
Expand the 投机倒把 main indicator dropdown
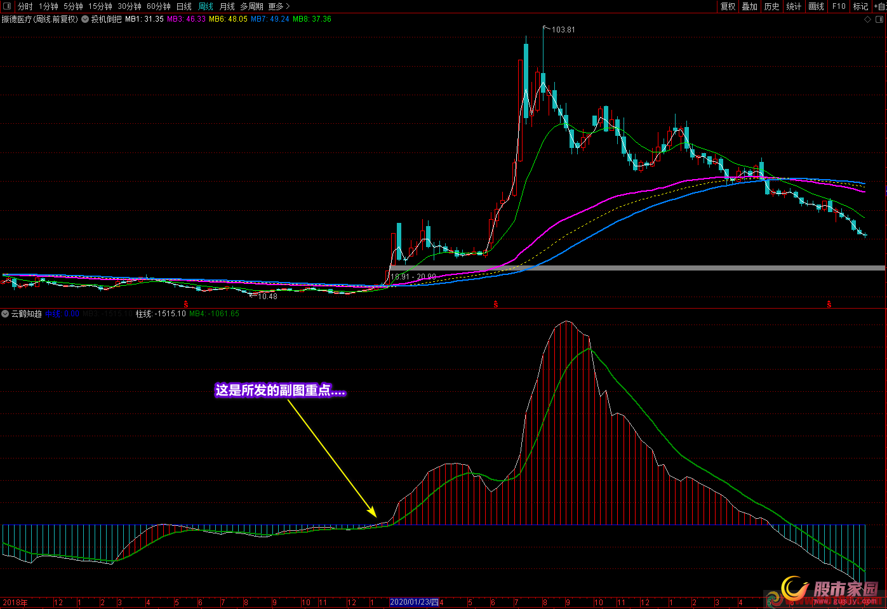[85, 19]
